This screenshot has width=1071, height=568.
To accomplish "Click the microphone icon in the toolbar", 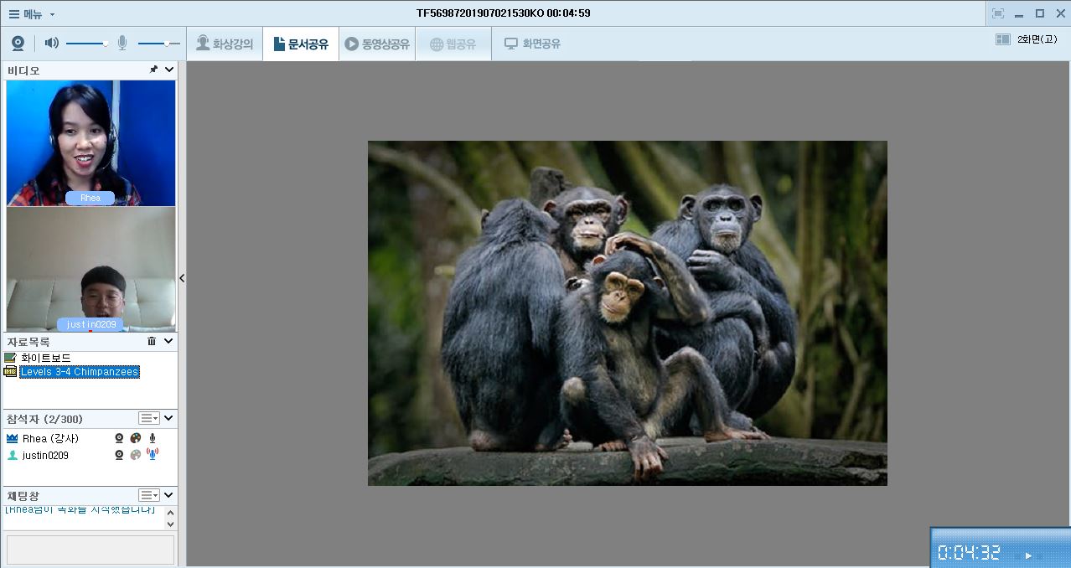I will [x=122, y=44].
